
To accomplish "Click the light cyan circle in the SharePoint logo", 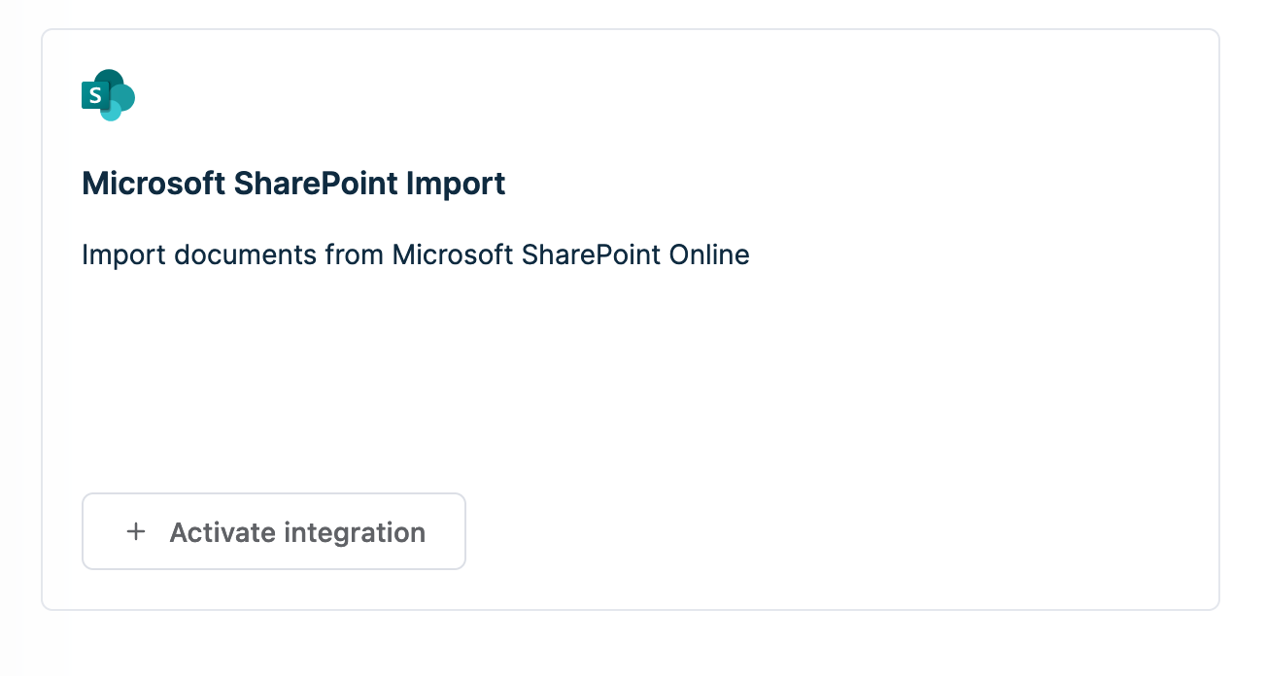I will point(111,111).
